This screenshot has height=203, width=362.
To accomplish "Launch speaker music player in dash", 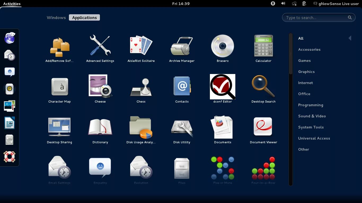I will click(x=10, y=89).
